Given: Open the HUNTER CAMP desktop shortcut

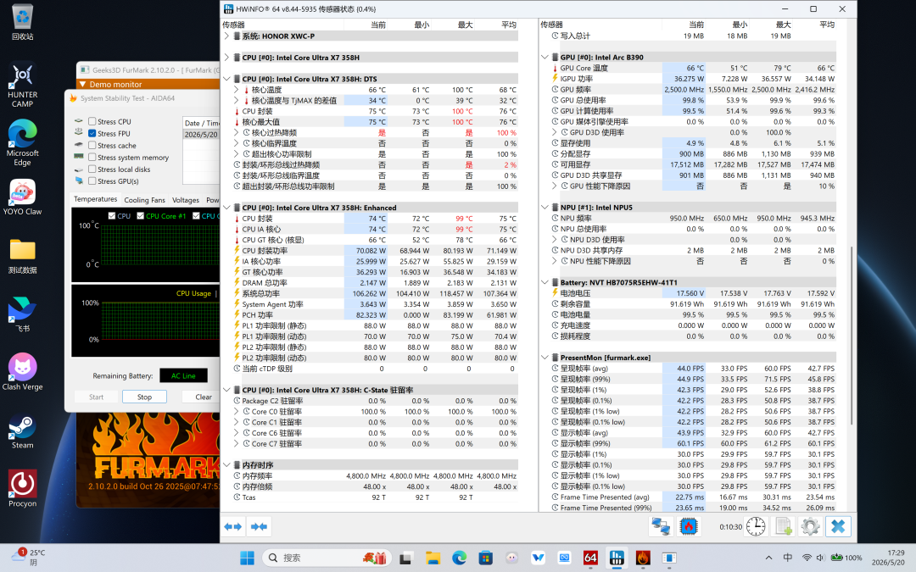Looking at the screenshot, I should [x=22, y=86].
